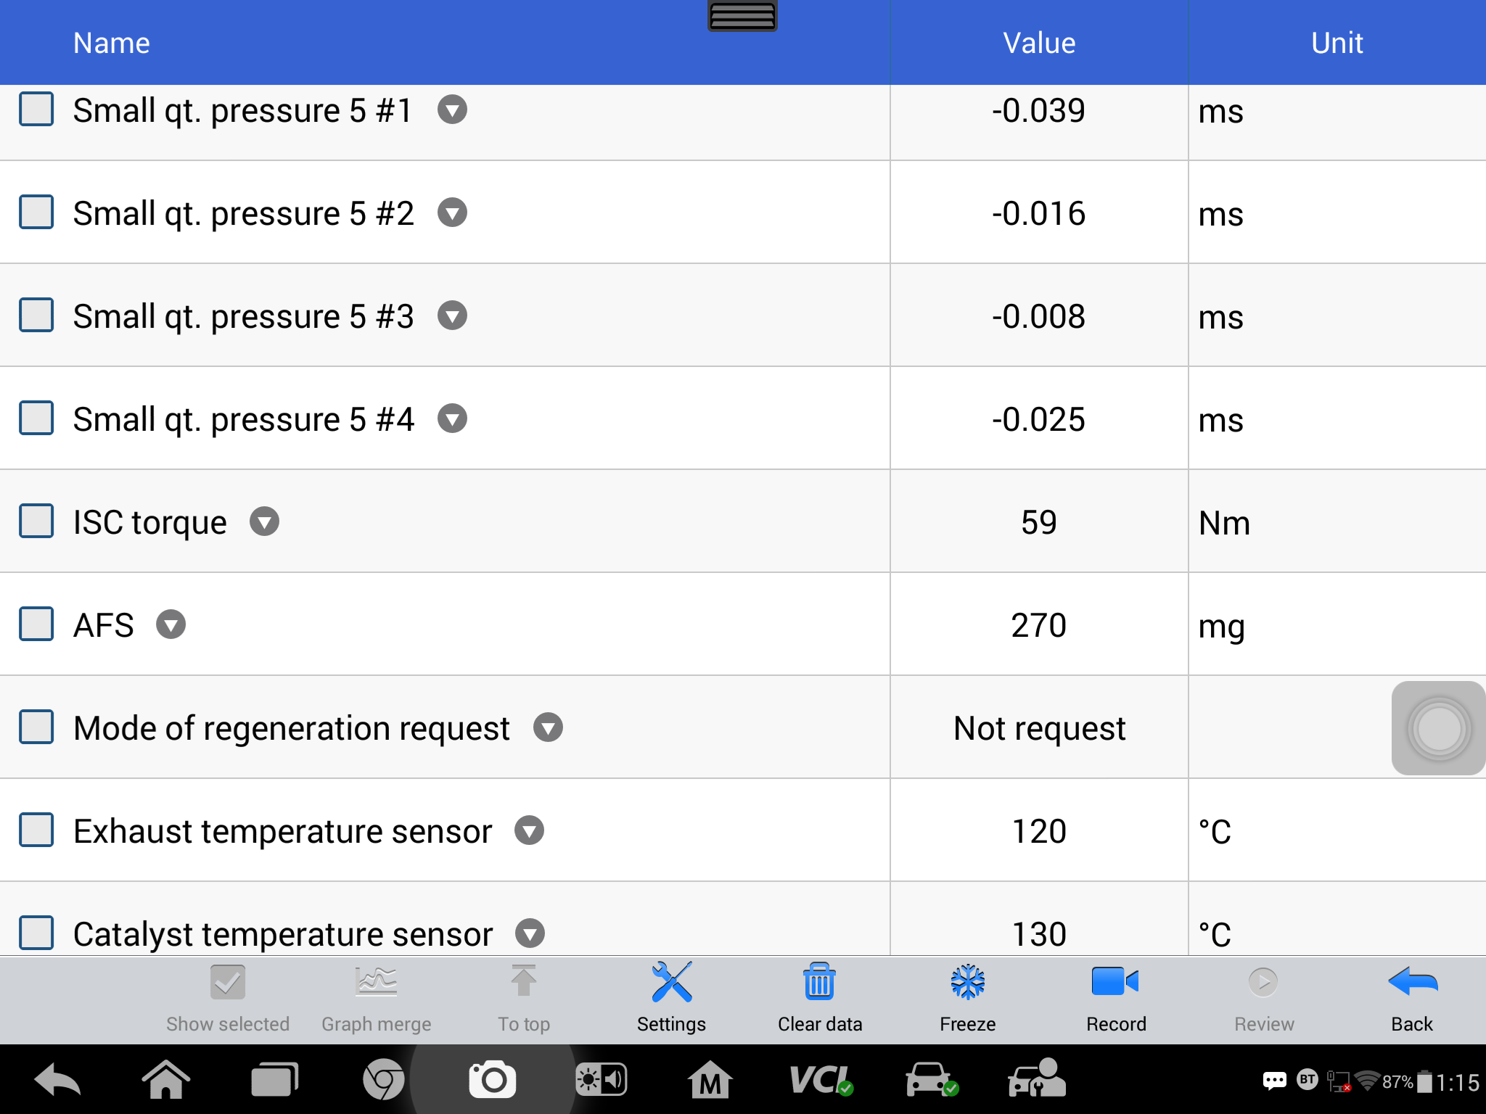1486x1114 pixels.
Task: Expand Small qt. pressure 5 #1 dropdown arrow
Action: tap(452, 110)
